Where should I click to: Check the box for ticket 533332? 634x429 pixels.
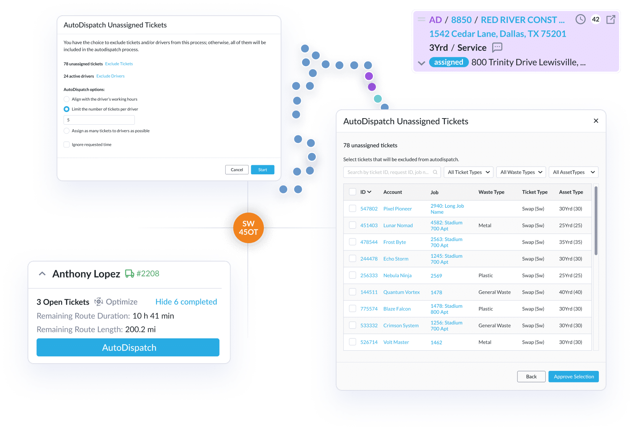click(353, 325)
